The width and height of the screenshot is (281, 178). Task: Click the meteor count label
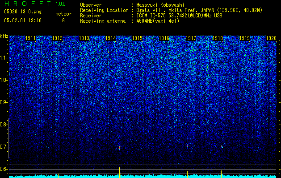point(63,14)
